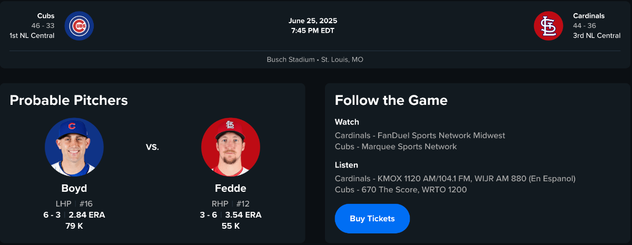Click the Buy Tickets button
Viewport: 632px width, 245px height.
[x=372, y=219]
